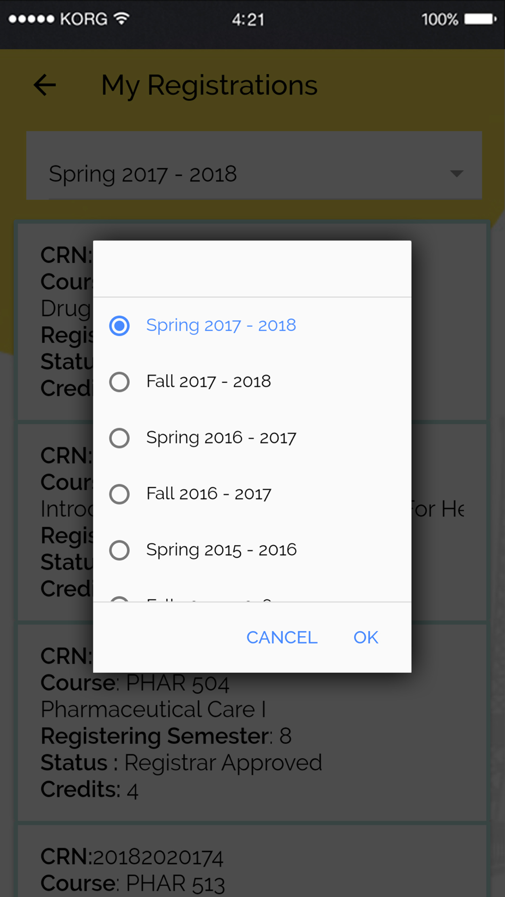Cancel the semester selection dialog
This screenshot has width=505, height=897.
282,637
